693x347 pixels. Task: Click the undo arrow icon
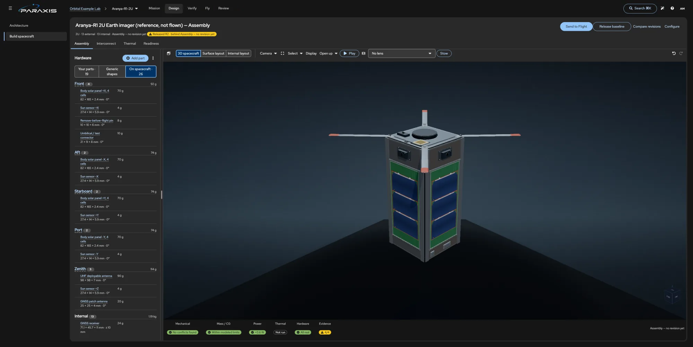[674, 53]
